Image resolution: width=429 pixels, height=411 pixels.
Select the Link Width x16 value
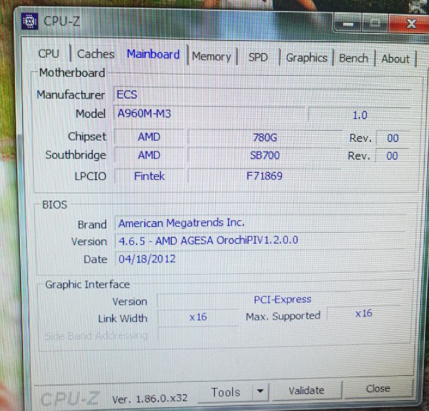pos(198,317)
